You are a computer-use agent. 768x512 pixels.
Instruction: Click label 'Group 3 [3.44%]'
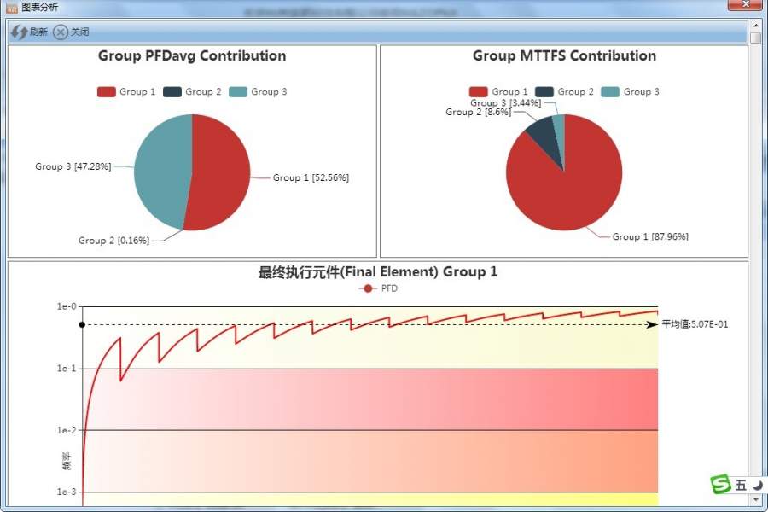pyautogui.click(x=506, y=103)
